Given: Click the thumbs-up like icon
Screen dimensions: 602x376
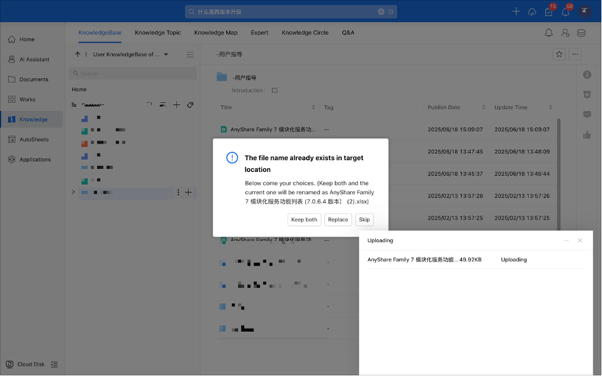Looking at the screenshot, I should tap(587, 135).
